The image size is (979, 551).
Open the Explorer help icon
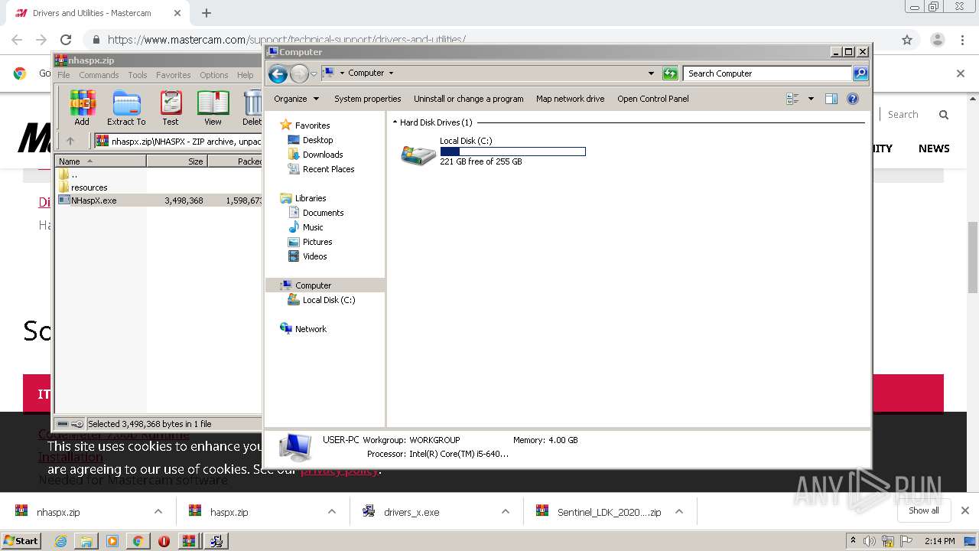[853, 99]
